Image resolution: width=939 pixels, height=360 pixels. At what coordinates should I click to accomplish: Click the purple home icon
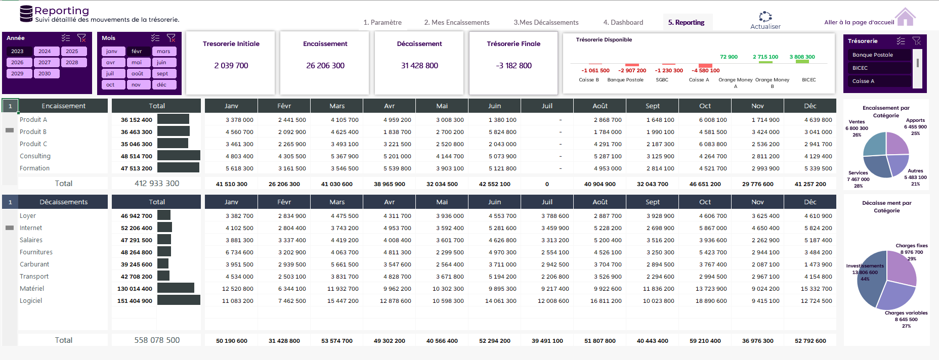[906, 17]
